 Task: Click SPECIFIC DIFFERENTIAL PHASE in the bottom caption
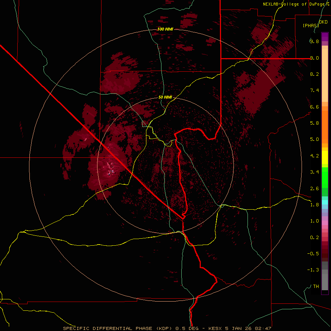[107, 328]
